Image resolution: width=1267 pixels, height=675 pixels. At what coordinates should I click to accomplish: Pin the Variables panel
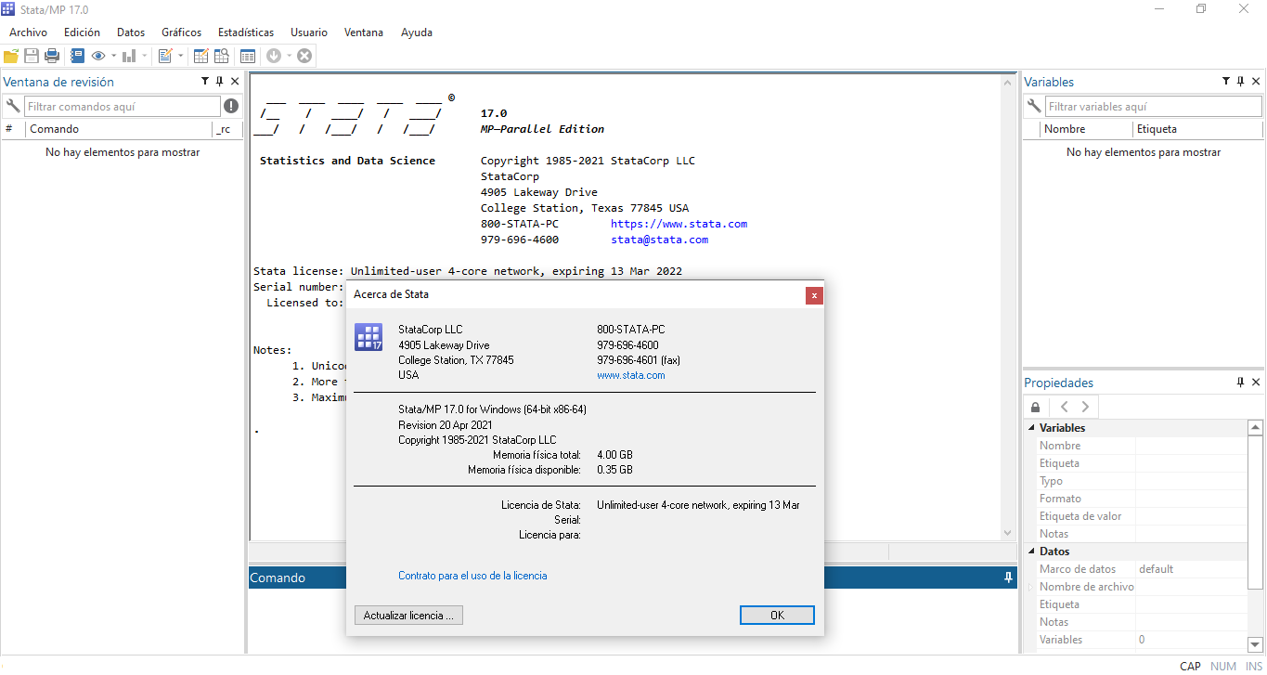1241,82
